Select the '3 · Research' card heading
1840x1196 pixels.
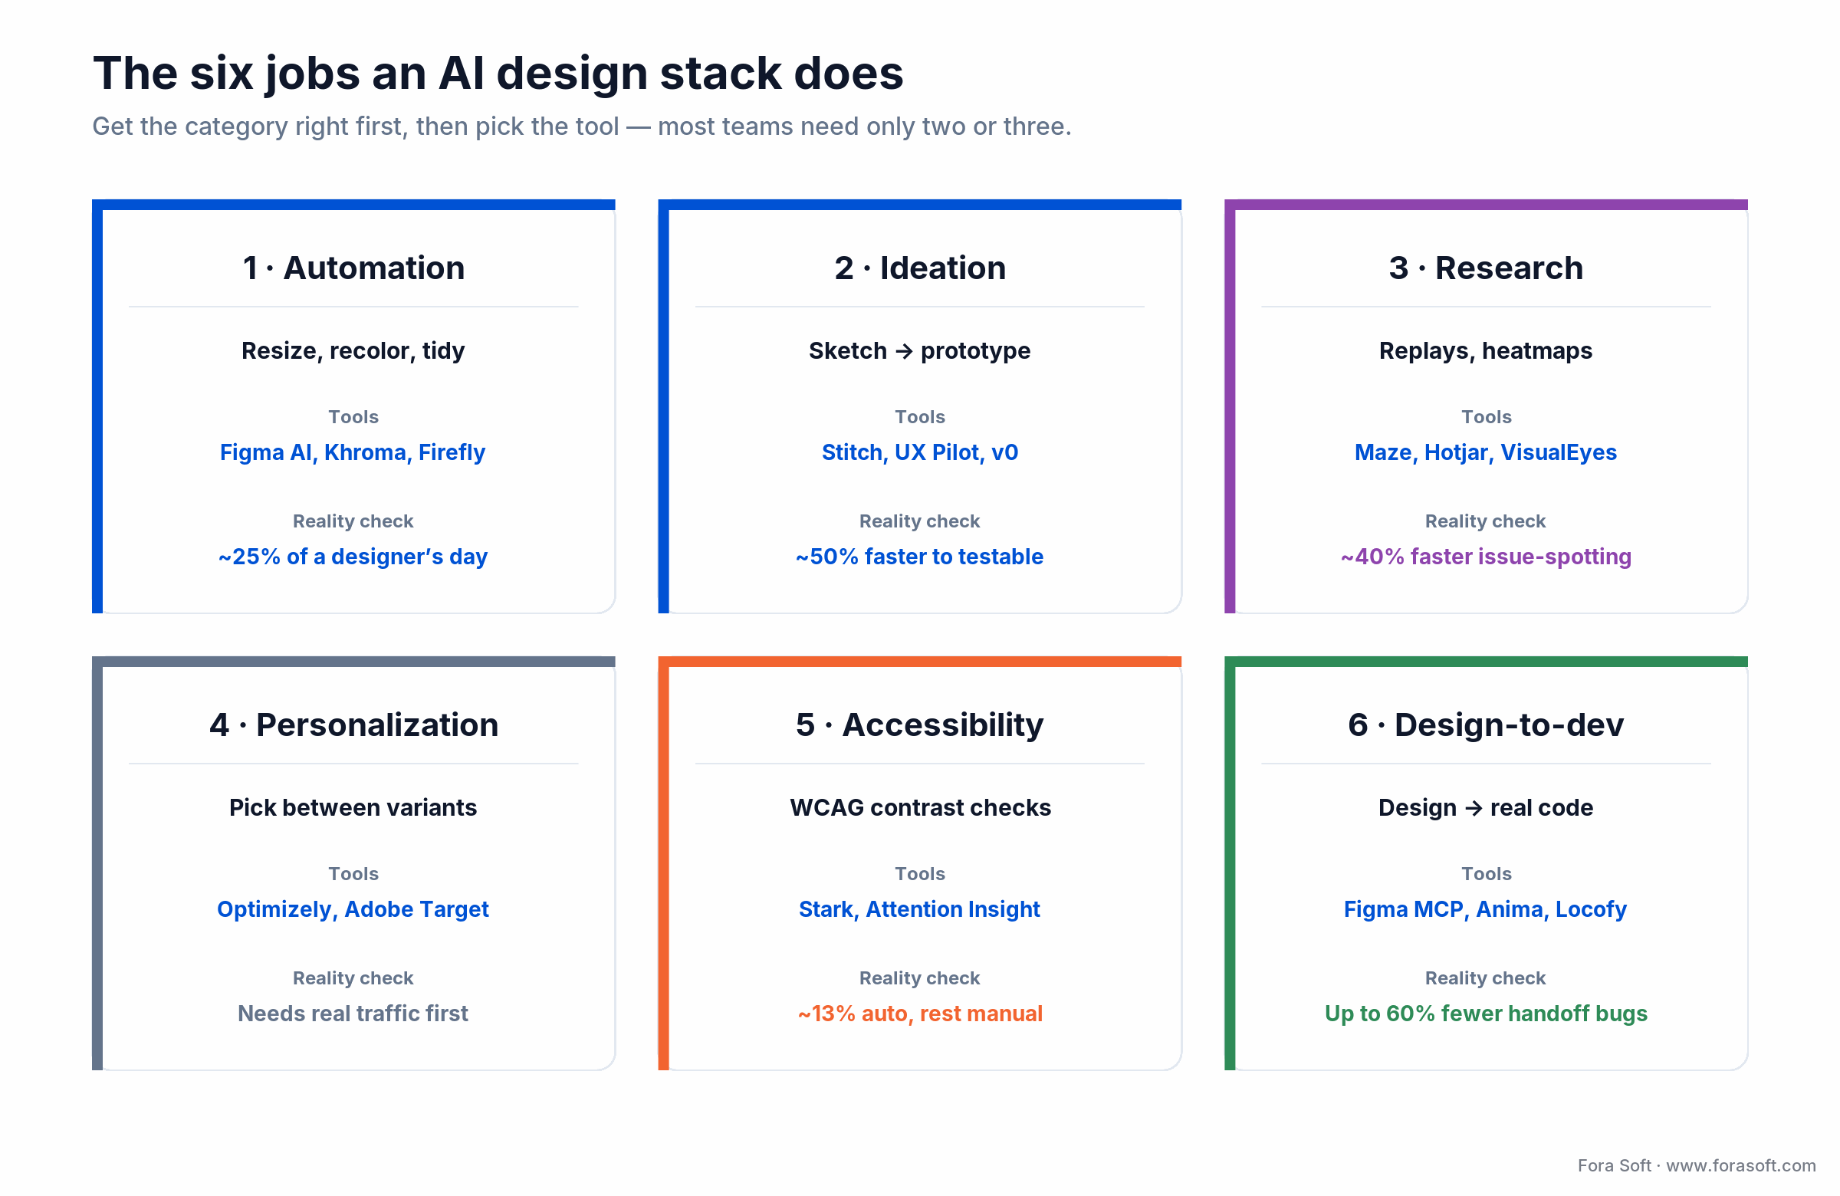1486,268
